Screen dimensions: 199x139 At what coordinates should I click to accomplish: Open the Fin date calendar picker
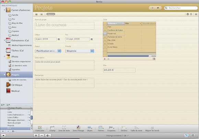coord(92,39)
